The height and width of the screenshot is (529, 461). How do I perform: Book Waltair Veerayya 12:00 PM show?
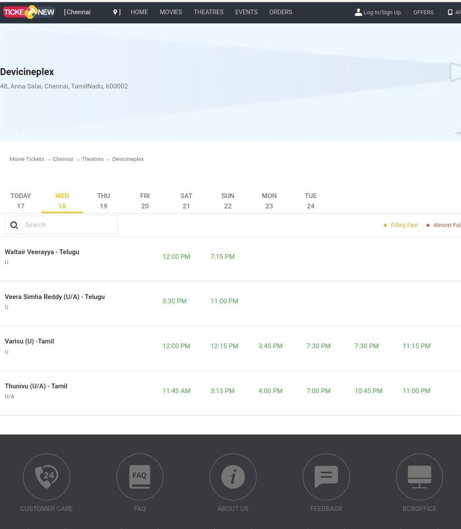pos(176,257)
